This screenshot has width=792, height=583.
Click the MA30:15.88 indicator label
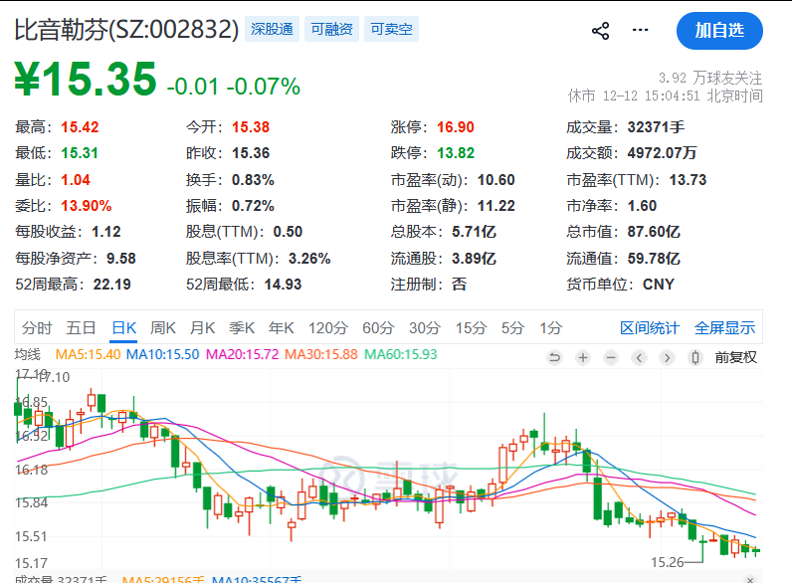coord(321,354)
